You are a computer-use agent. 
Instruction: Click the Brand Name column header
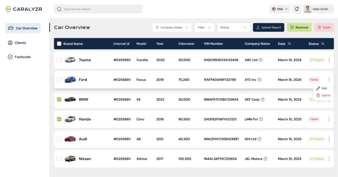tap(73, 44)
